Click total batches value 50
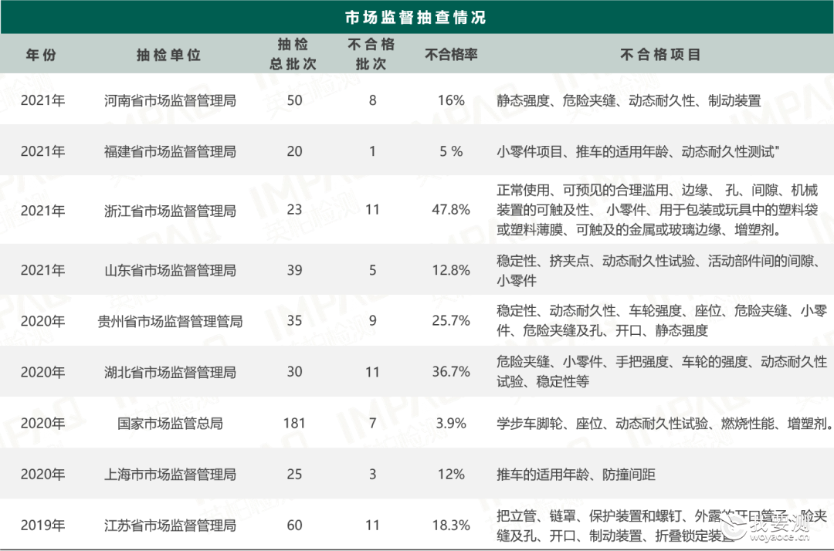 pos(295,100)
